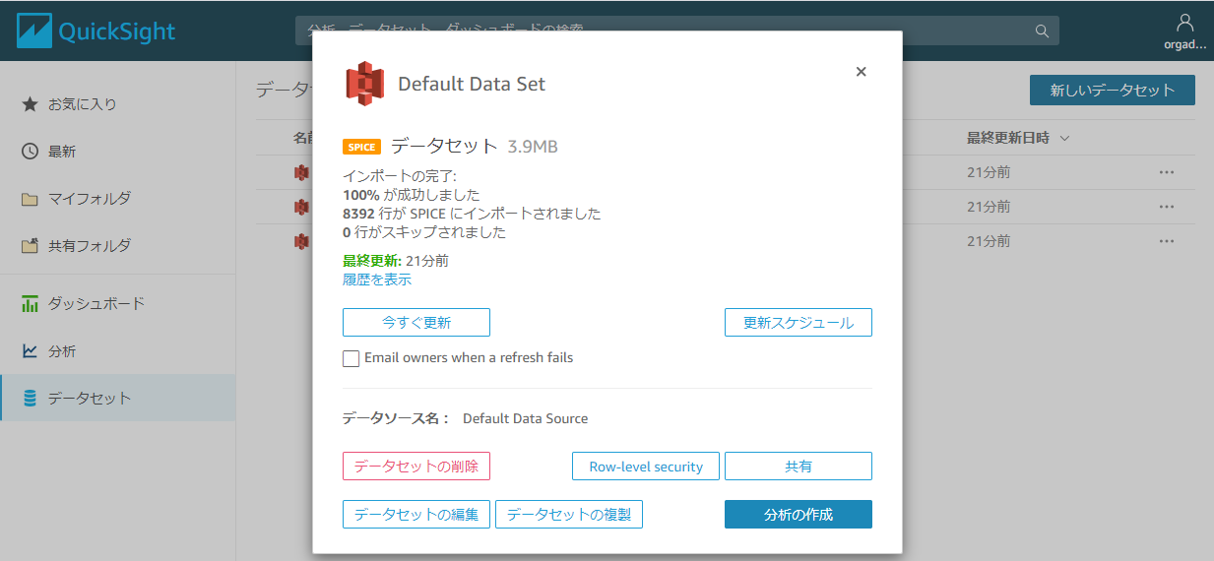Click the 新しいデータセット button
This screenshot has width=1214, height=561.
pos(1113,91)
